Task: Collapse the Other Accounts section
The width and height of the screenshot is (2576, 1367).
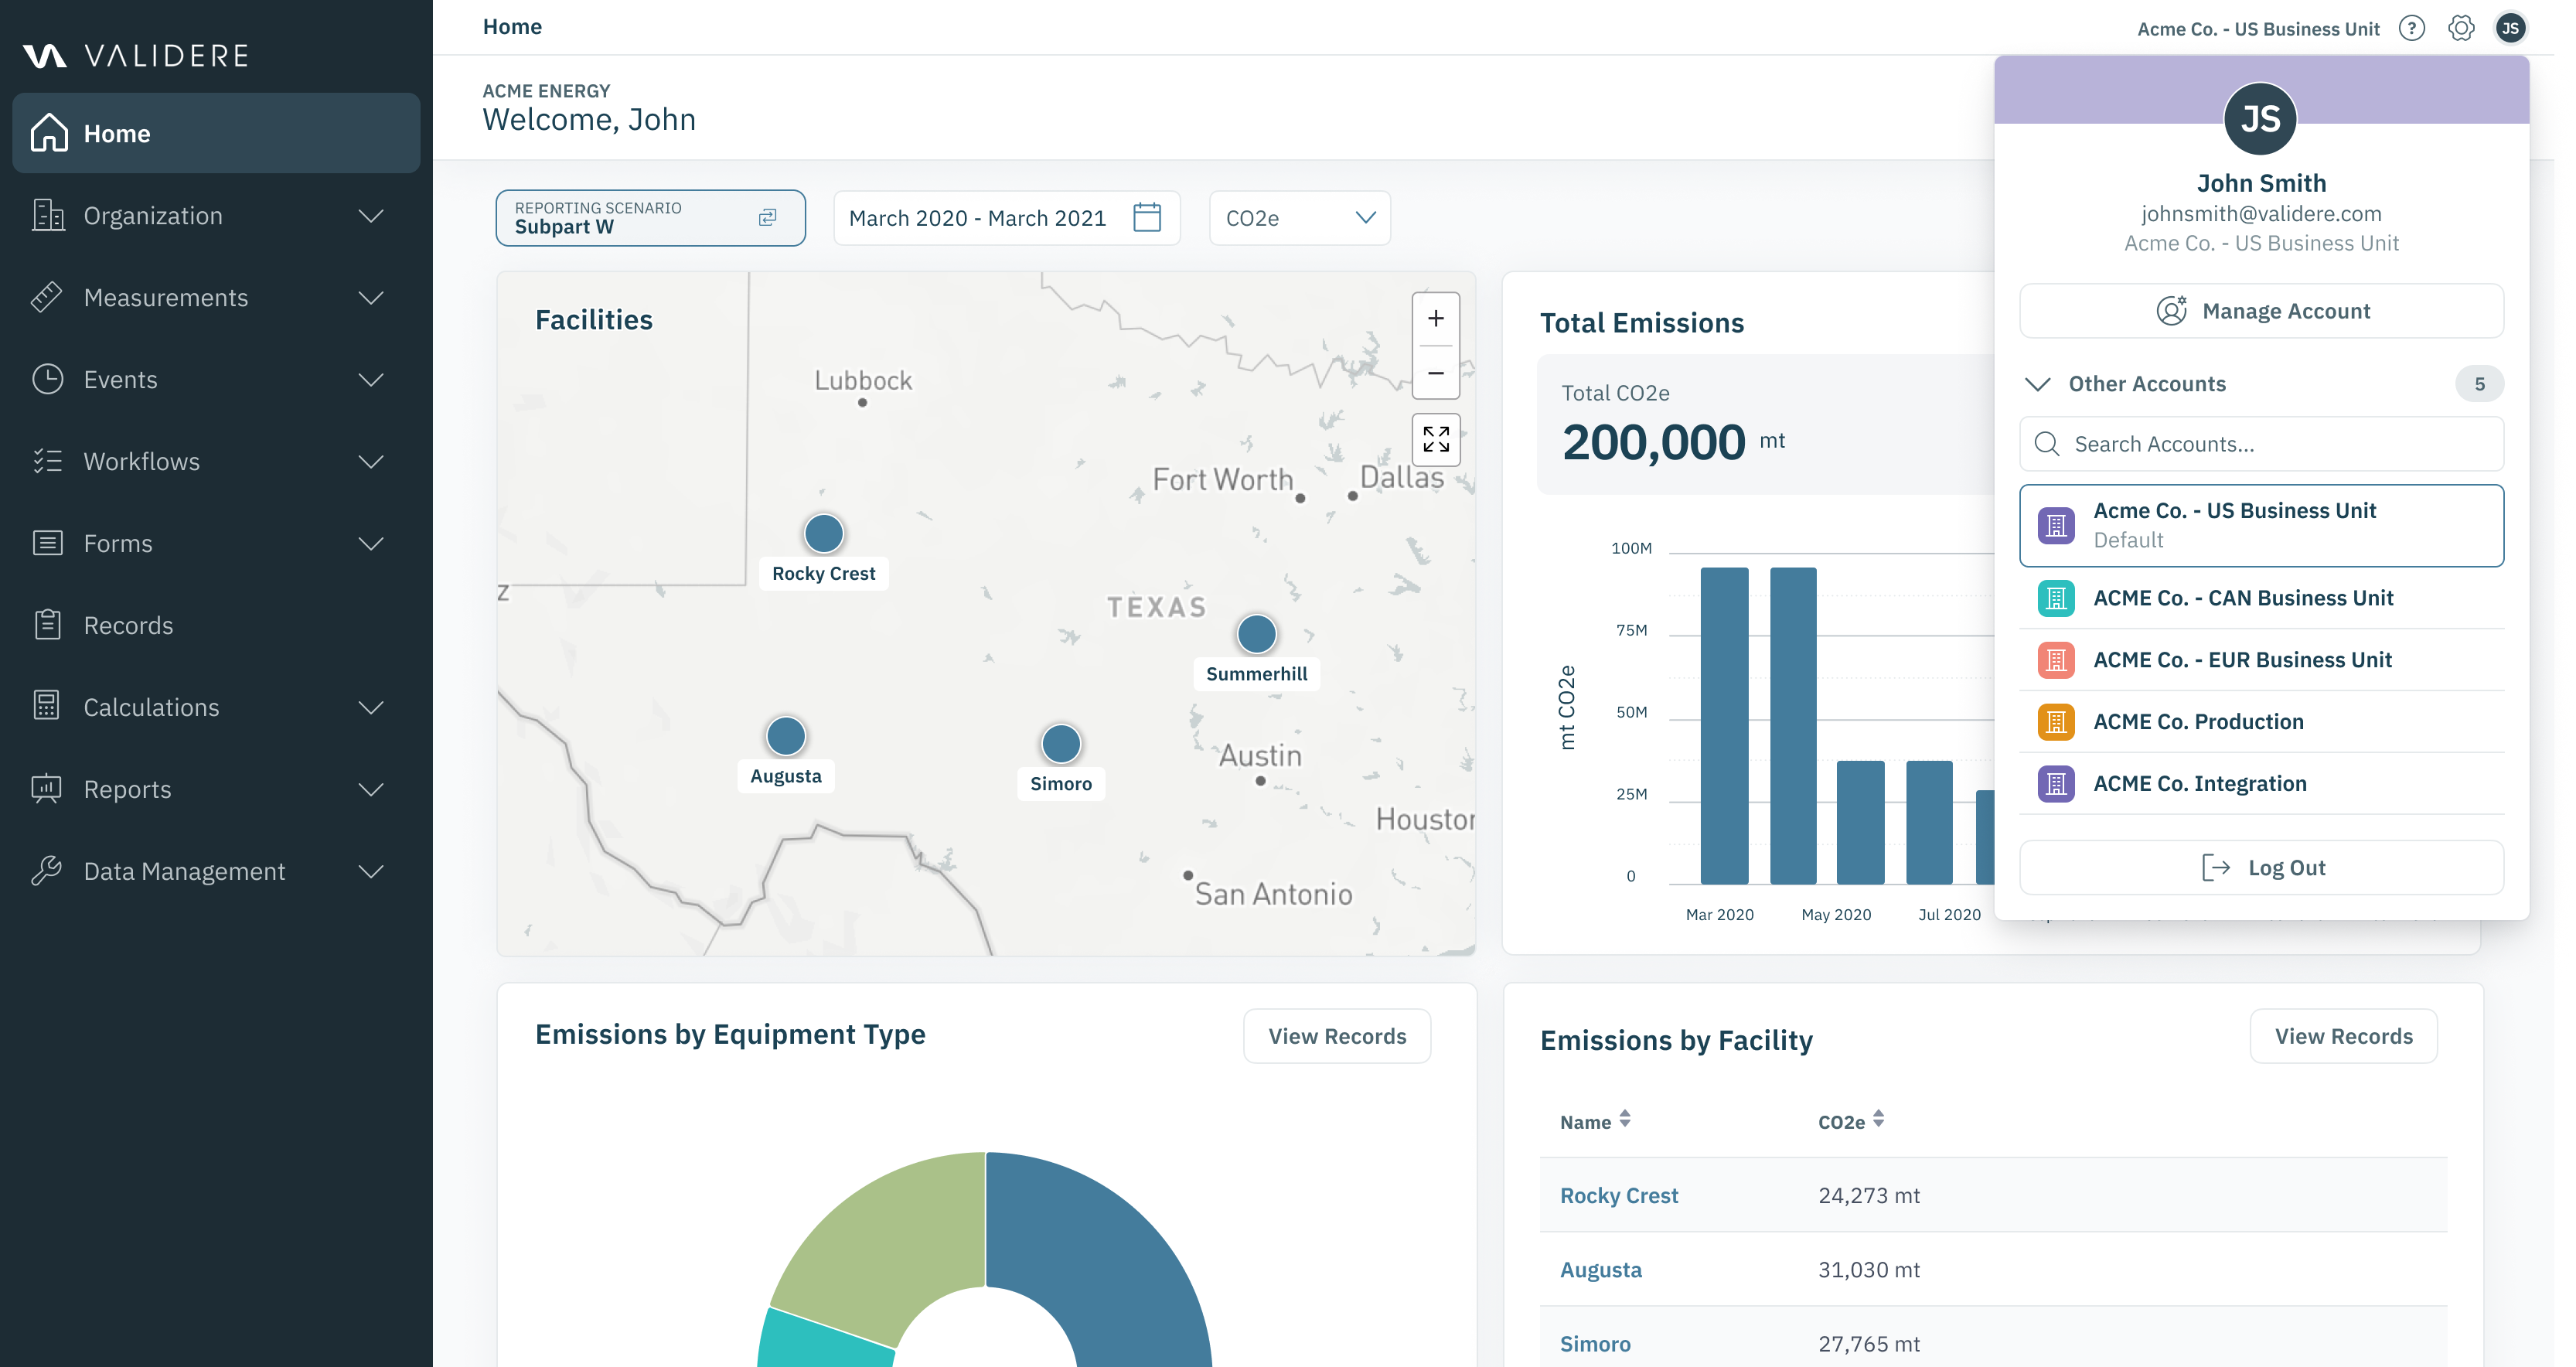Action: pos(2037,384)
